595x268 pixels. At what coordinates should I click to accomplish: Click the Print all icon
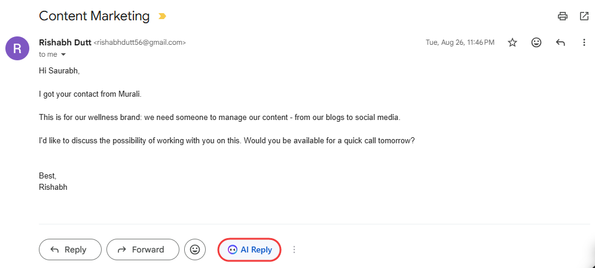click(562, 16)
